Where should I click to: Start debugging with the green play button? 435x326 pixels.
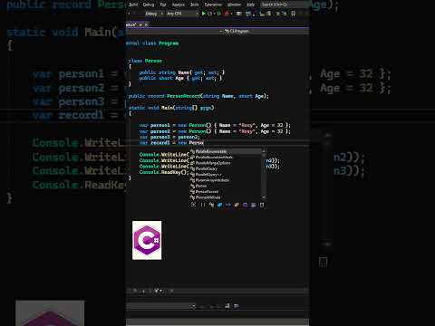tap(204, 14)
